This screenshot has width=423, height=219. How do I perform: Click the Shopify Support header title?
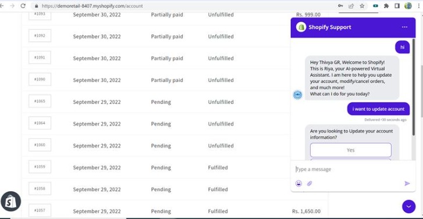[330, 27]
